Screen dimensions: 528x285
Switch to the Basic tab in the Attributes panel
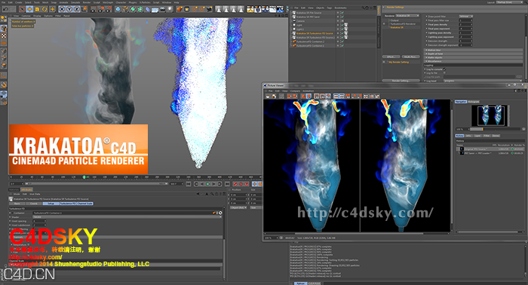(x=17, y=204)
